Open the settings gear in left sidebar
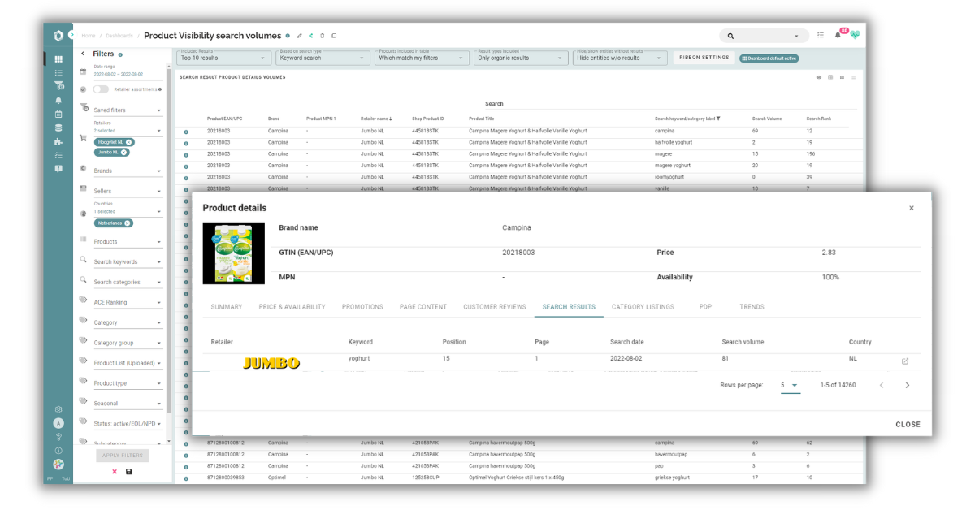This screenshot has height=510, width=975. pos(58,410)
